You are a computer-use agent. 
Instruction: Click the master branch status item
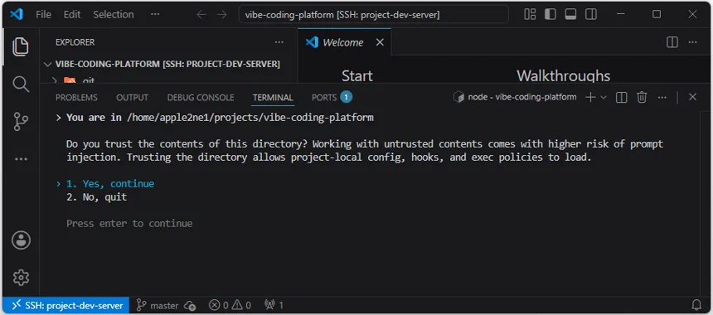tap(158, 305)
